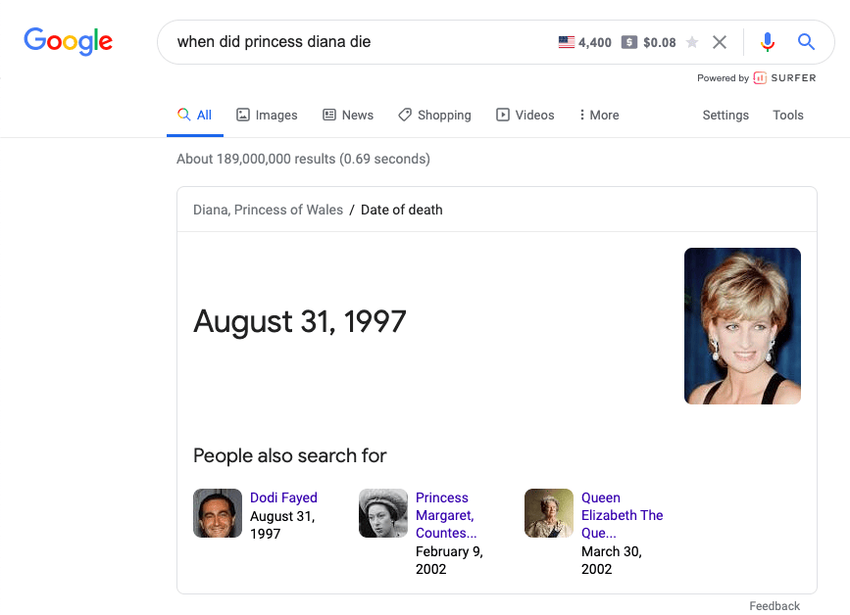
Task: Switch to the Images tab
Action: point(267,115)
